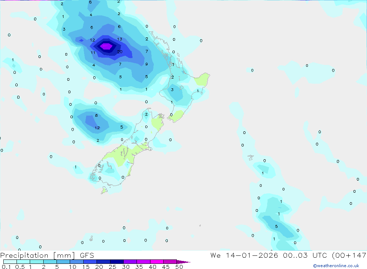Click the 'Precipitation [mm] GFS' title text
The image size is (367, 269).
(47, 255)
